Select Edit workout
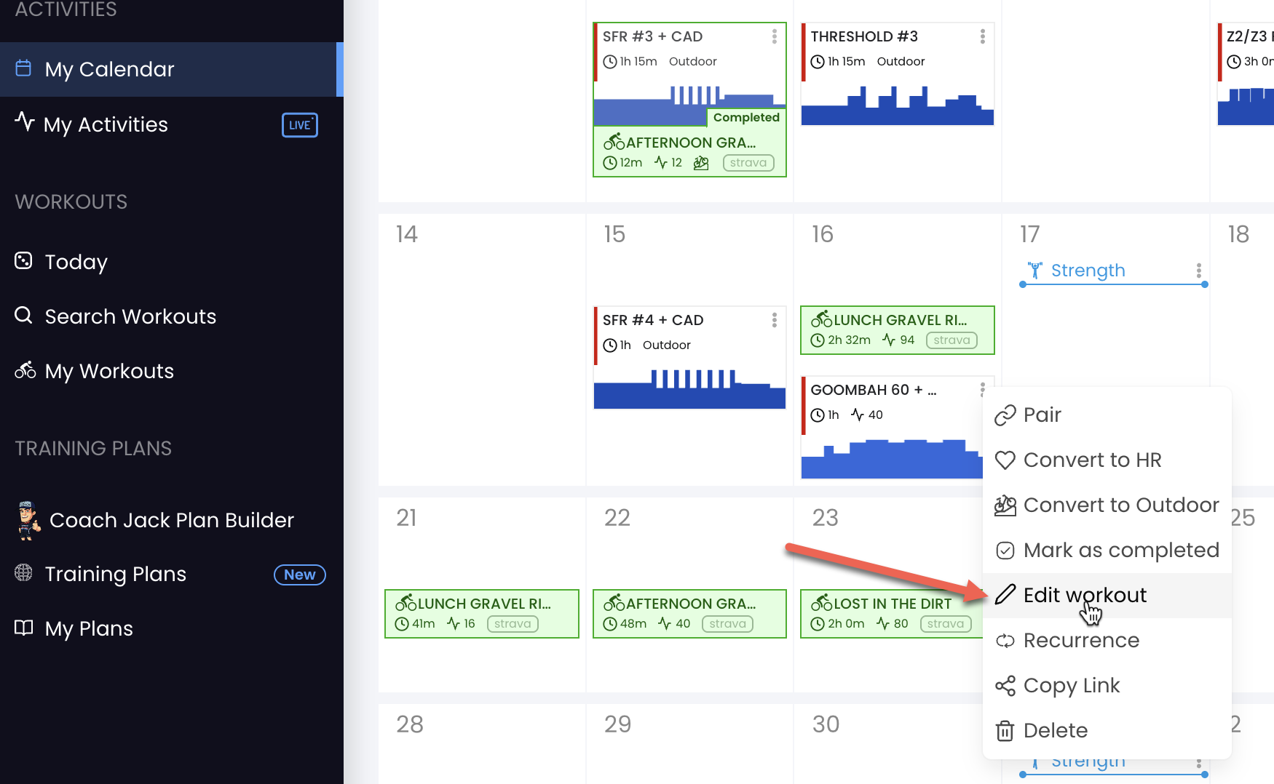Screen dimensions: 1274x784 pyautogui.click(x=1107, y=595)
